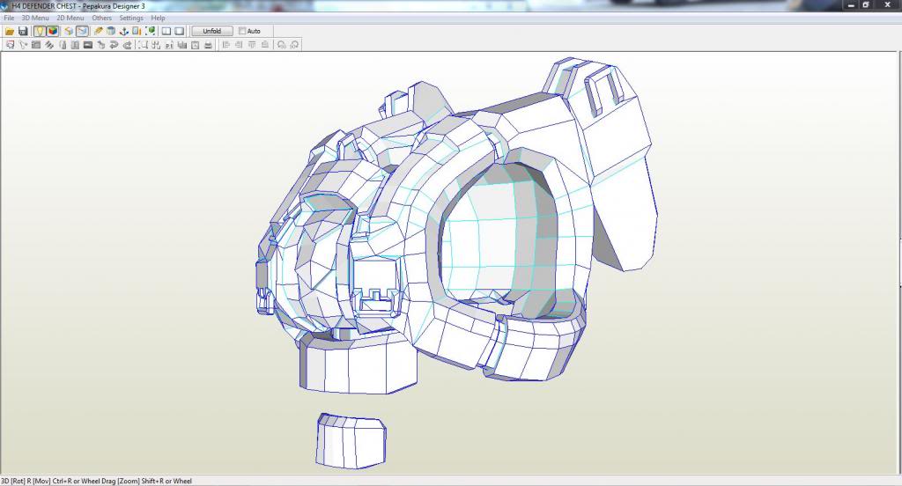This screenshot has width=902, height=486.
Task: Click the small cube check-face tool icon
Action: (101, 45)
